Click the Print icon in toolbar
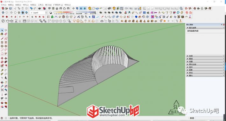The width and height of the screenshot is (226, 121). pos(39,9)
